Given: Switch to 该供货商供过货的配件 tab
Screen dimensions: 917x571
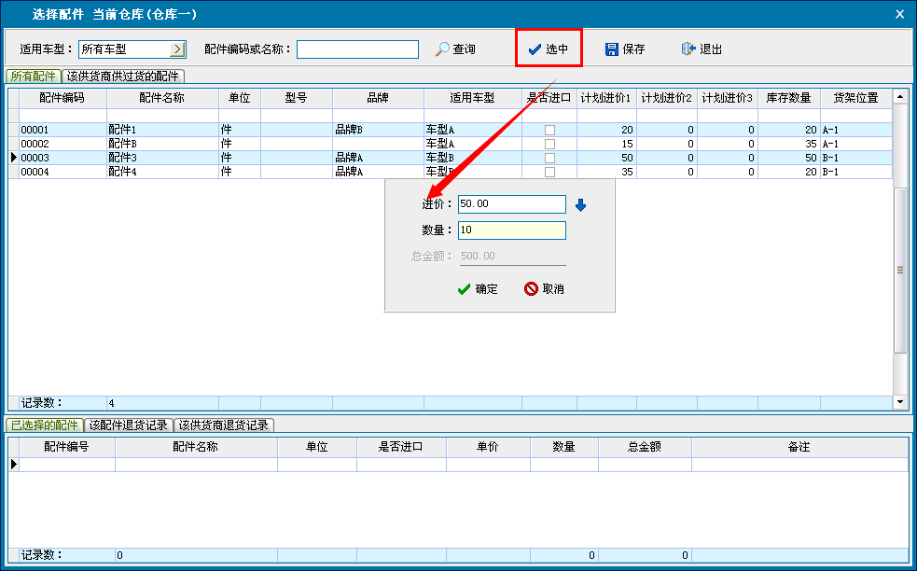Looking at the screenshot, I should click(123, 77).
